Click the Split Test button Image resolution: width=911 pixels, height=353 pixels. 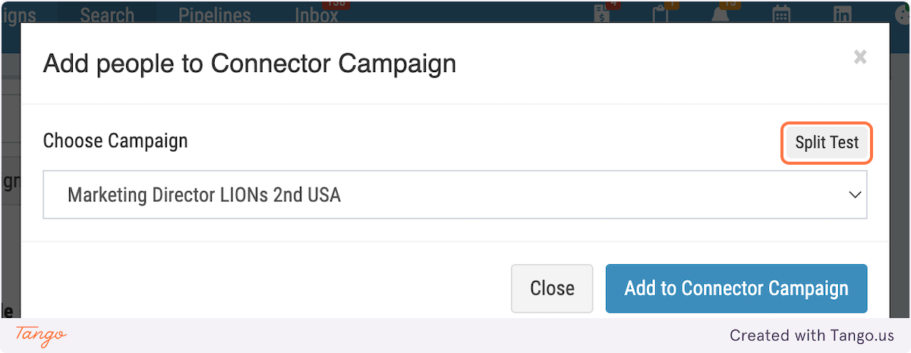(x=827, y=143)
